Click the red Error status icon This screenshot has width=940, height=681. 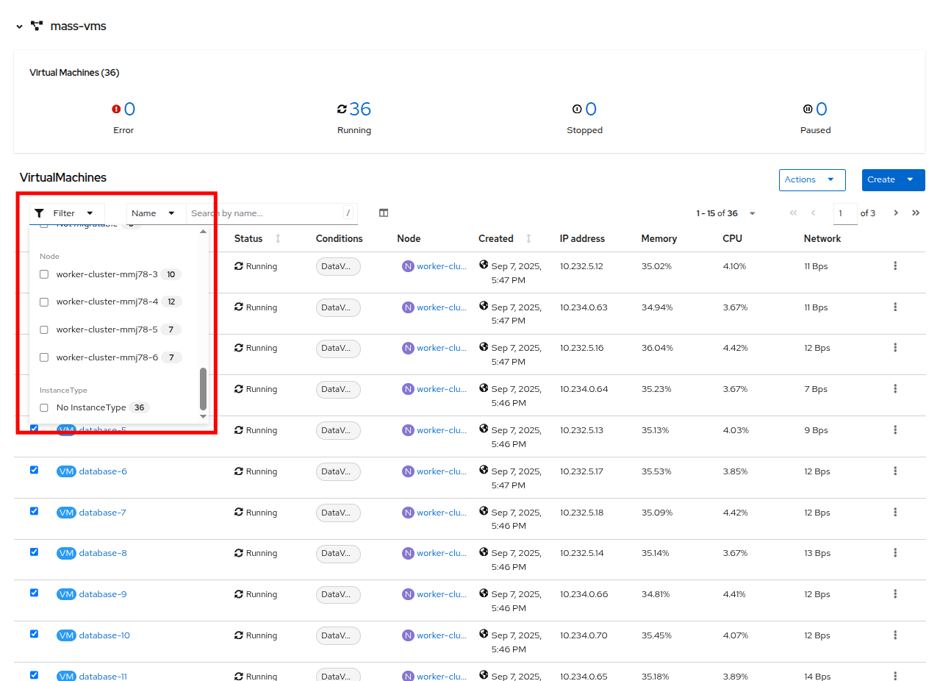point(116,109)
